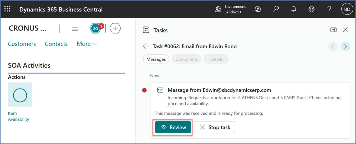Click the Actions subheading
The image size is (356, 144).
click(17, 77)
